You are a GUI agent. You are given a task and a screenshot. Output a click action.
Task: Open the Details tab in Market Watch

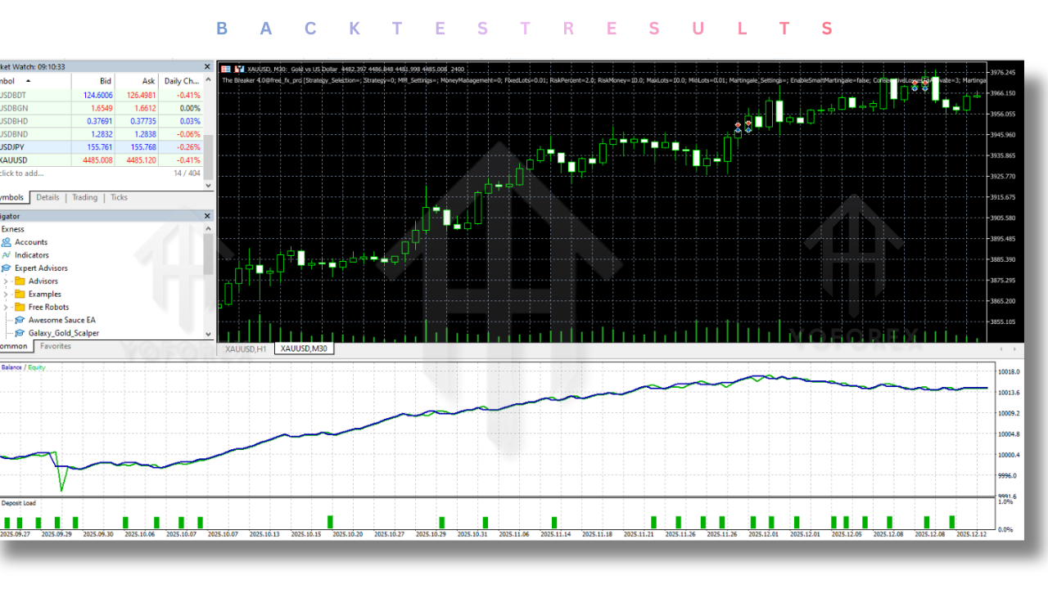point(47,197)
